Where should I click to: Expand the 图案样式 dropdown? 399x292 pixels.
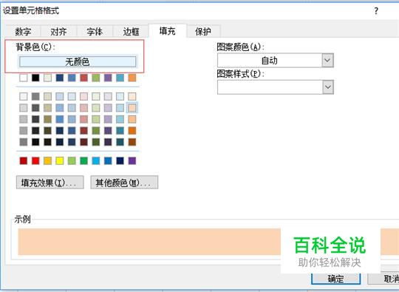pos(327,87)
